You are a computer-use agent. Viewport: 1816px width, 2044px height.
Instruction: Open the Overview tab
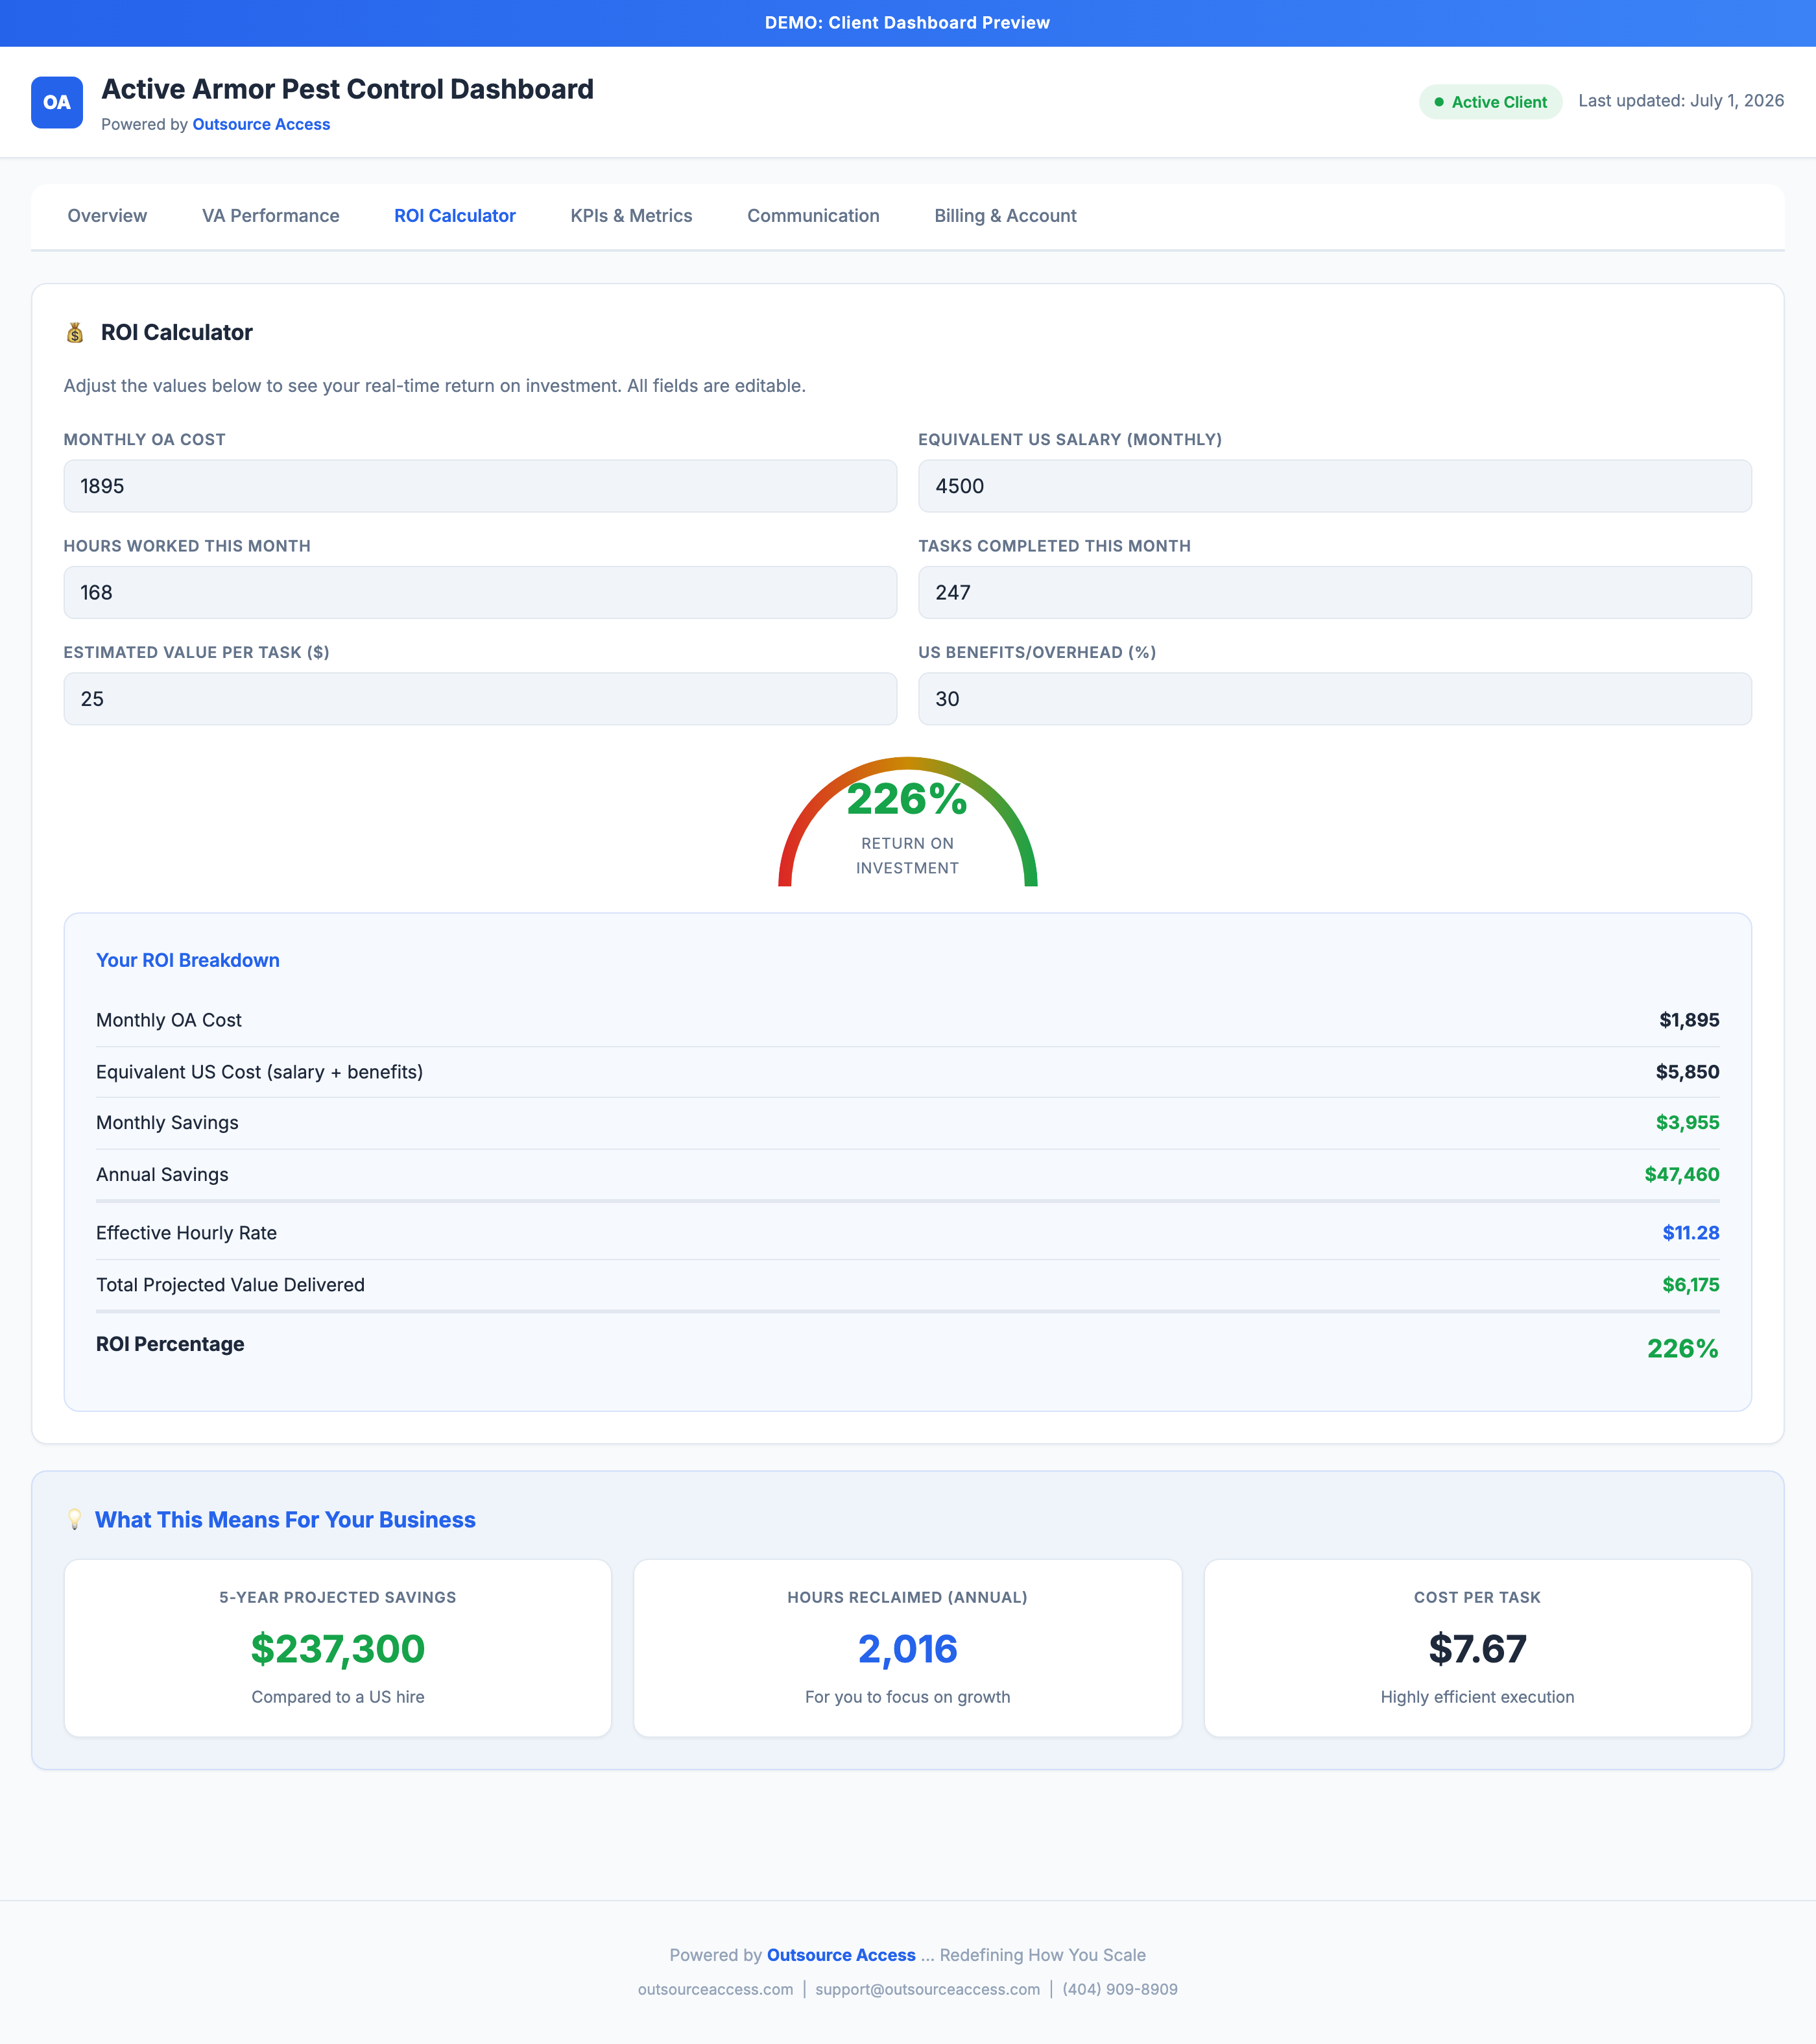(x=107, y=216)
